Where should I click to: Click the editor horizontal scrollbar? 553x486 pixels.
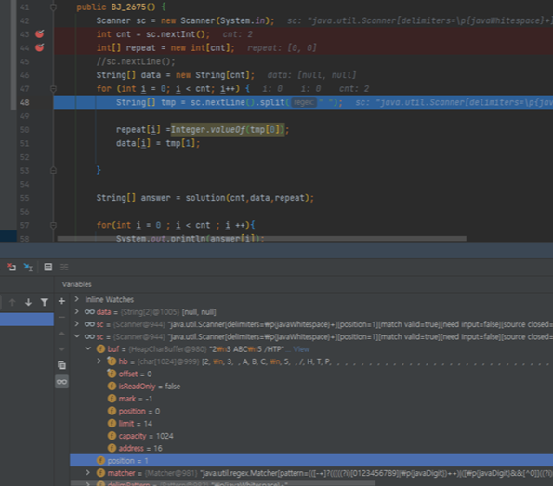262,239
